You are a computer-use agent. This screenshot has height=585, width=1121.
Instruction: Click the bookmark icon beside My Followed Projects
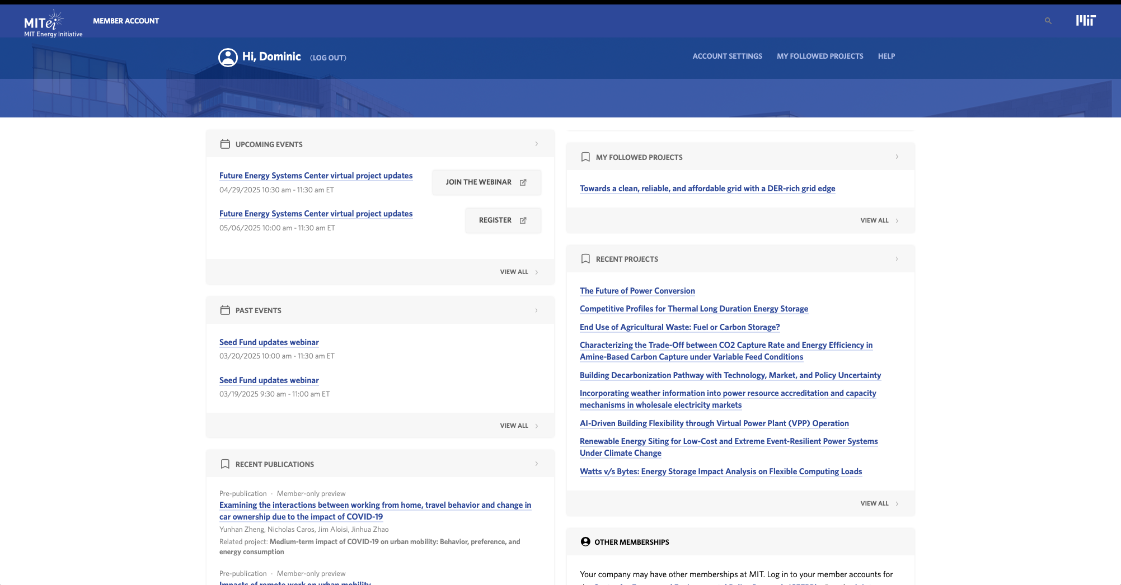click(x=585, y=157)
